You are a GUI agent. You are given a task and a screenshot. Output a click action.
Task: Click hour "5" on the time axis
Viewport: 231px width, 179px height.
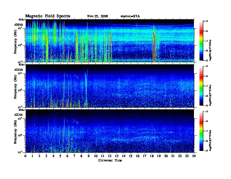coord(60,156)
